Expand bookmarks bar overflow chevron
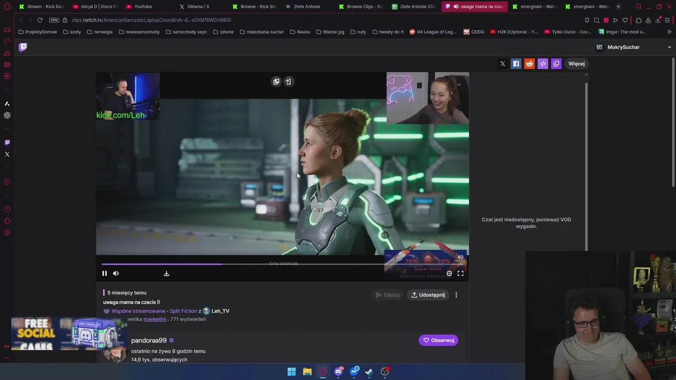 point(669,32)
